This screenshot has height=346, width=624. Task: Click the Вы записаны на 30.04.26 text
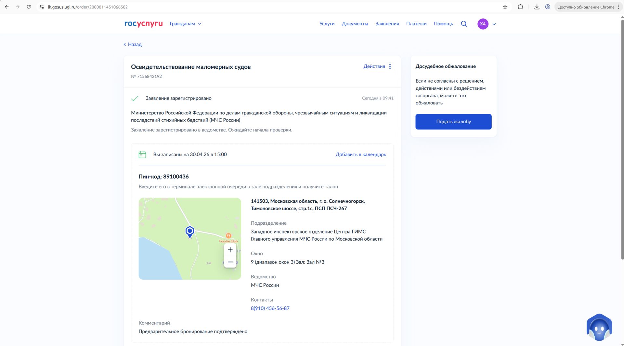tap(190, 154)
